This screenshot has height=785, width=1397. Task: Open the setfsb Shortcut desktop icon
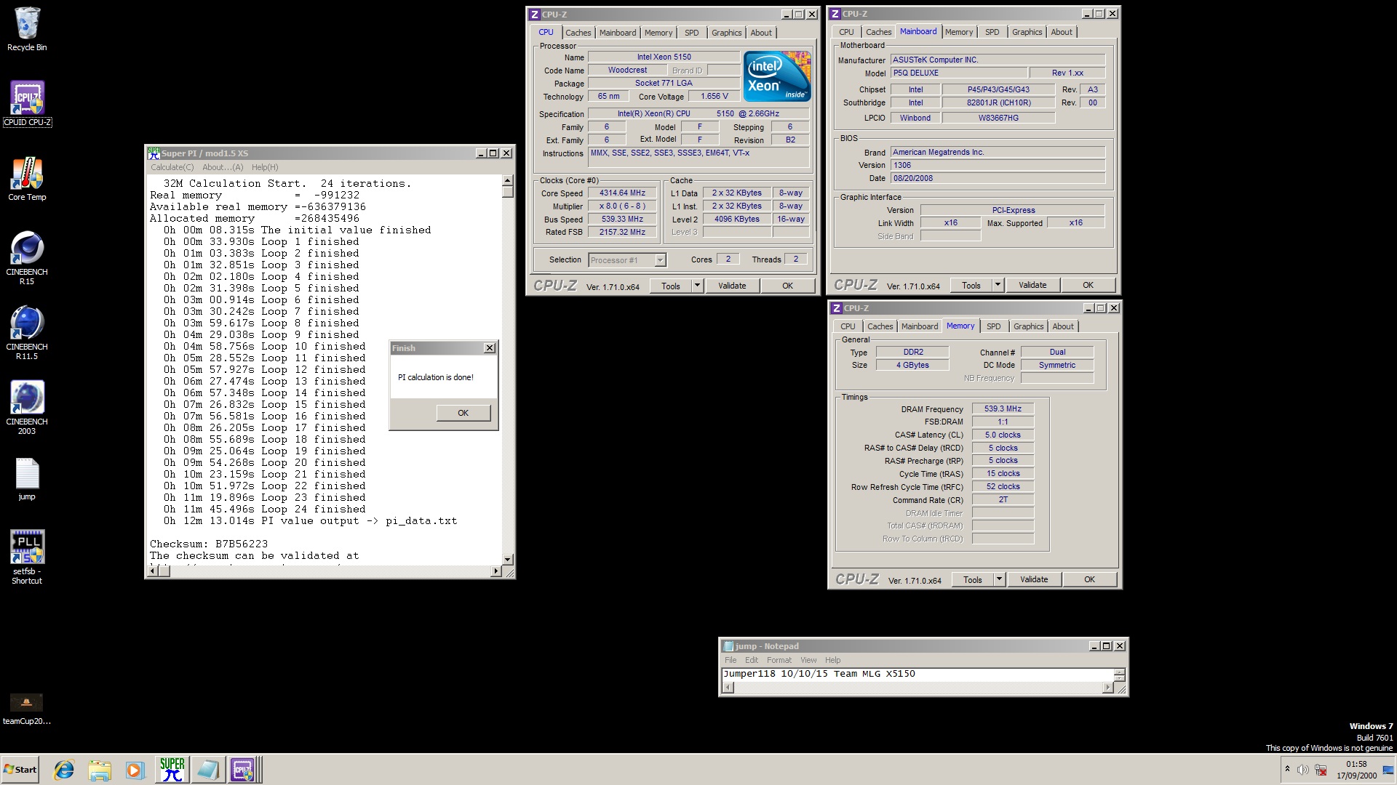click(27, 557)
